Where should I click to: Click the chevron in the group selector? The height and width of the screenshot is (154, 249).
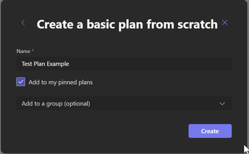pyautogui.click(x=222, y=104)
